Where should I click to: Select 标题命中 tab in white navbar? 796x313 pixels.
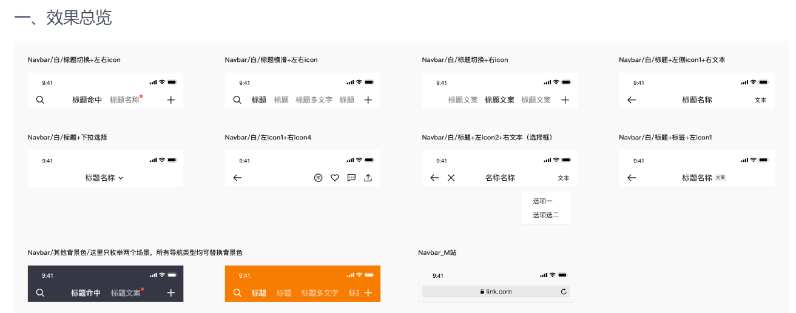coord(87,100)
